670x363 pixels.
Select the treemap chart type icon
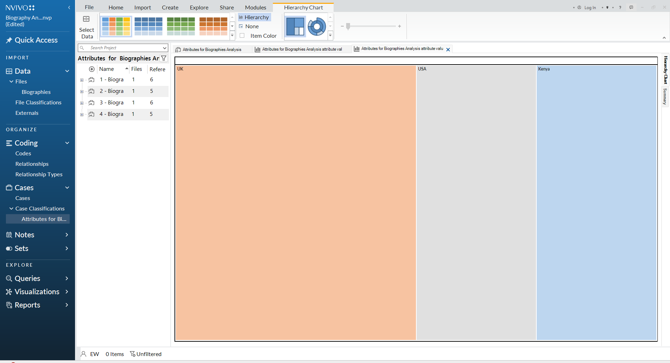tap(295, 27)
